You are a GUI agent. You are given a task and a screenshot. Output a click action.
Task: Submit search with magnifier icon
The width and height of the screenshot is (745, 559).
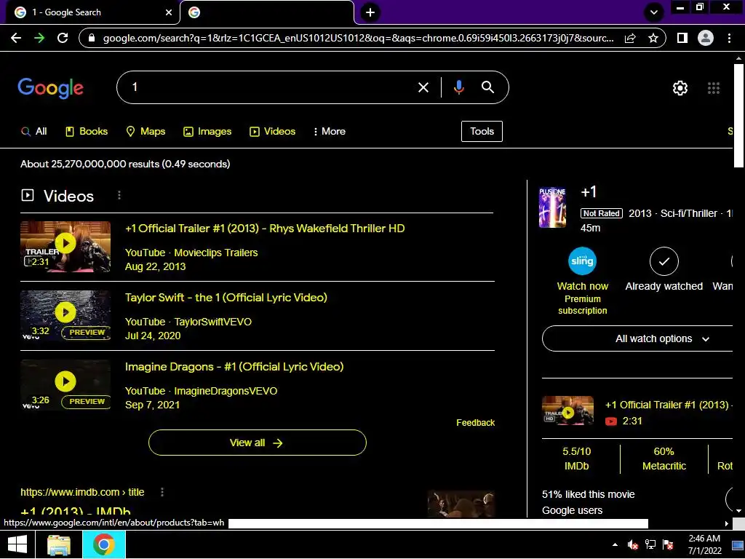[x=487, y=87]
